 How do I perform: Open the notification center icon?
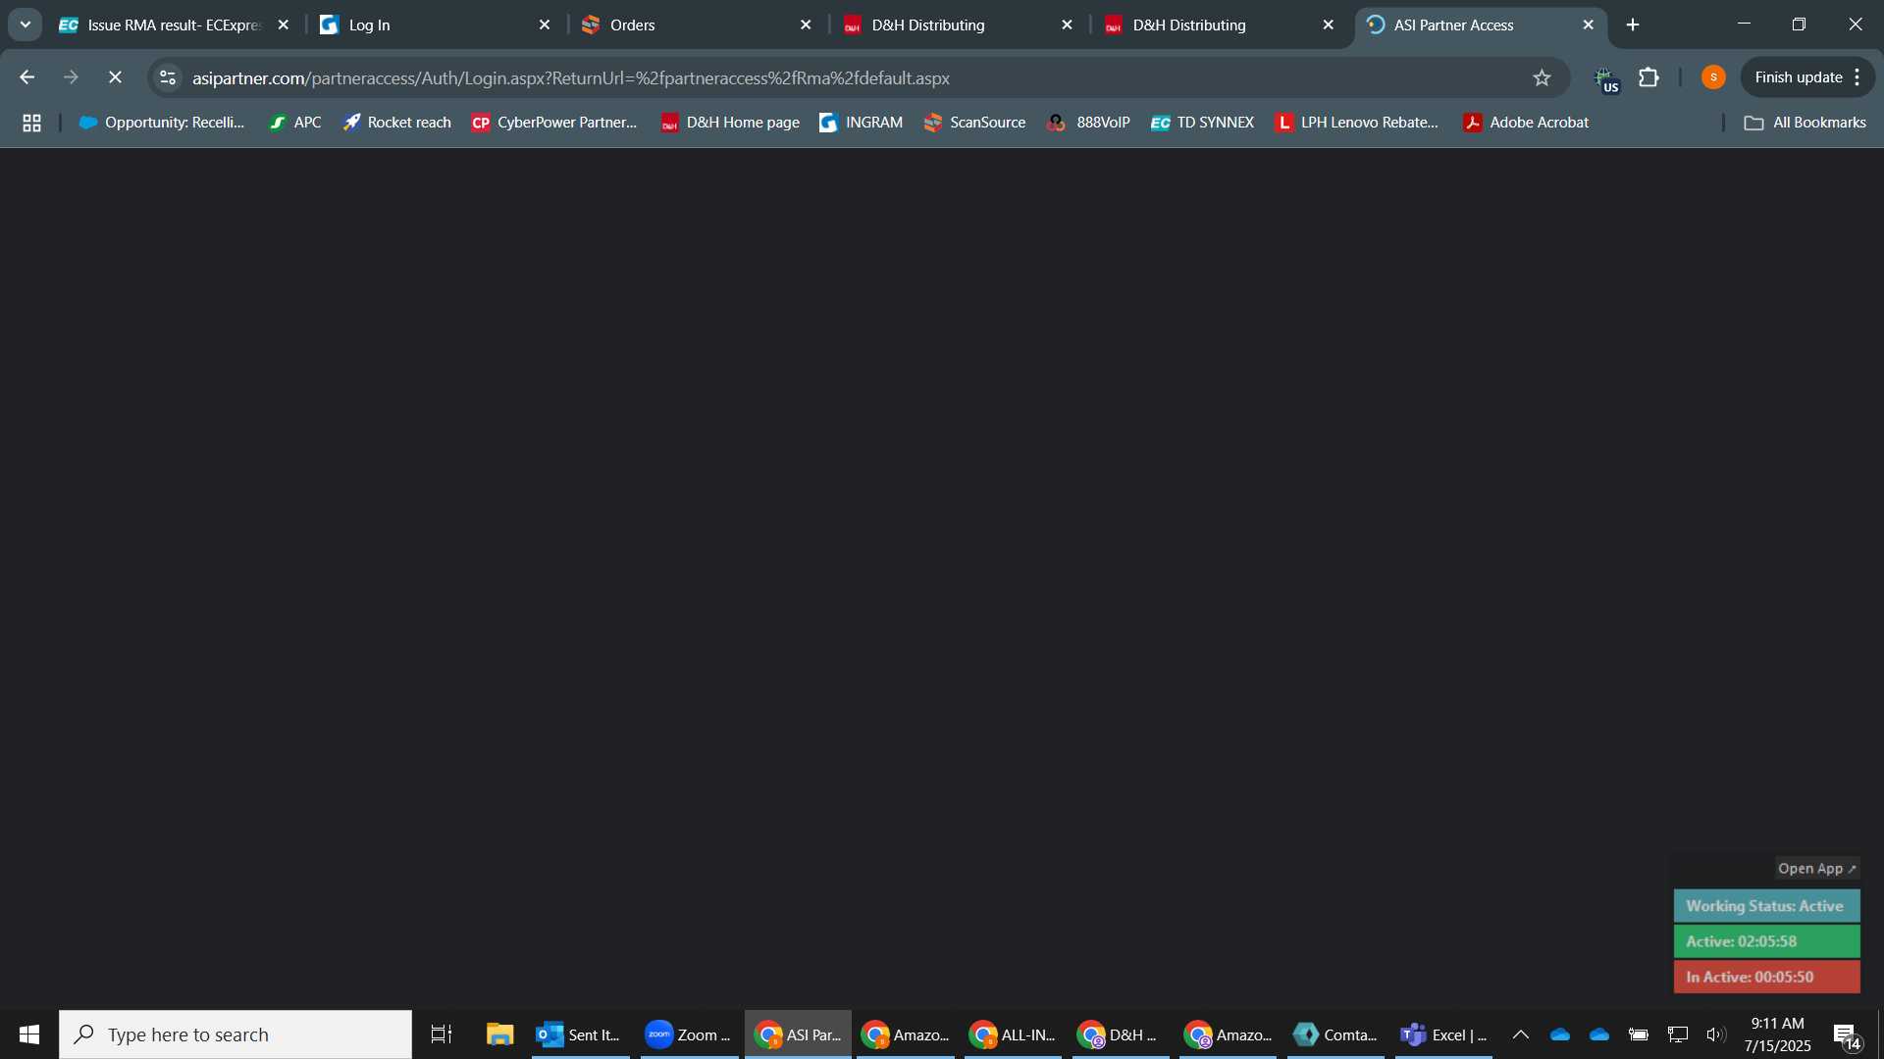(1849, 1035)
